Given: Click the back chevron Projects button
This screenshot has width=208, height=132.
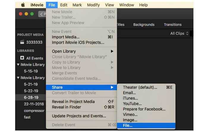Looking at the screenshot, I should pos(42,14).
